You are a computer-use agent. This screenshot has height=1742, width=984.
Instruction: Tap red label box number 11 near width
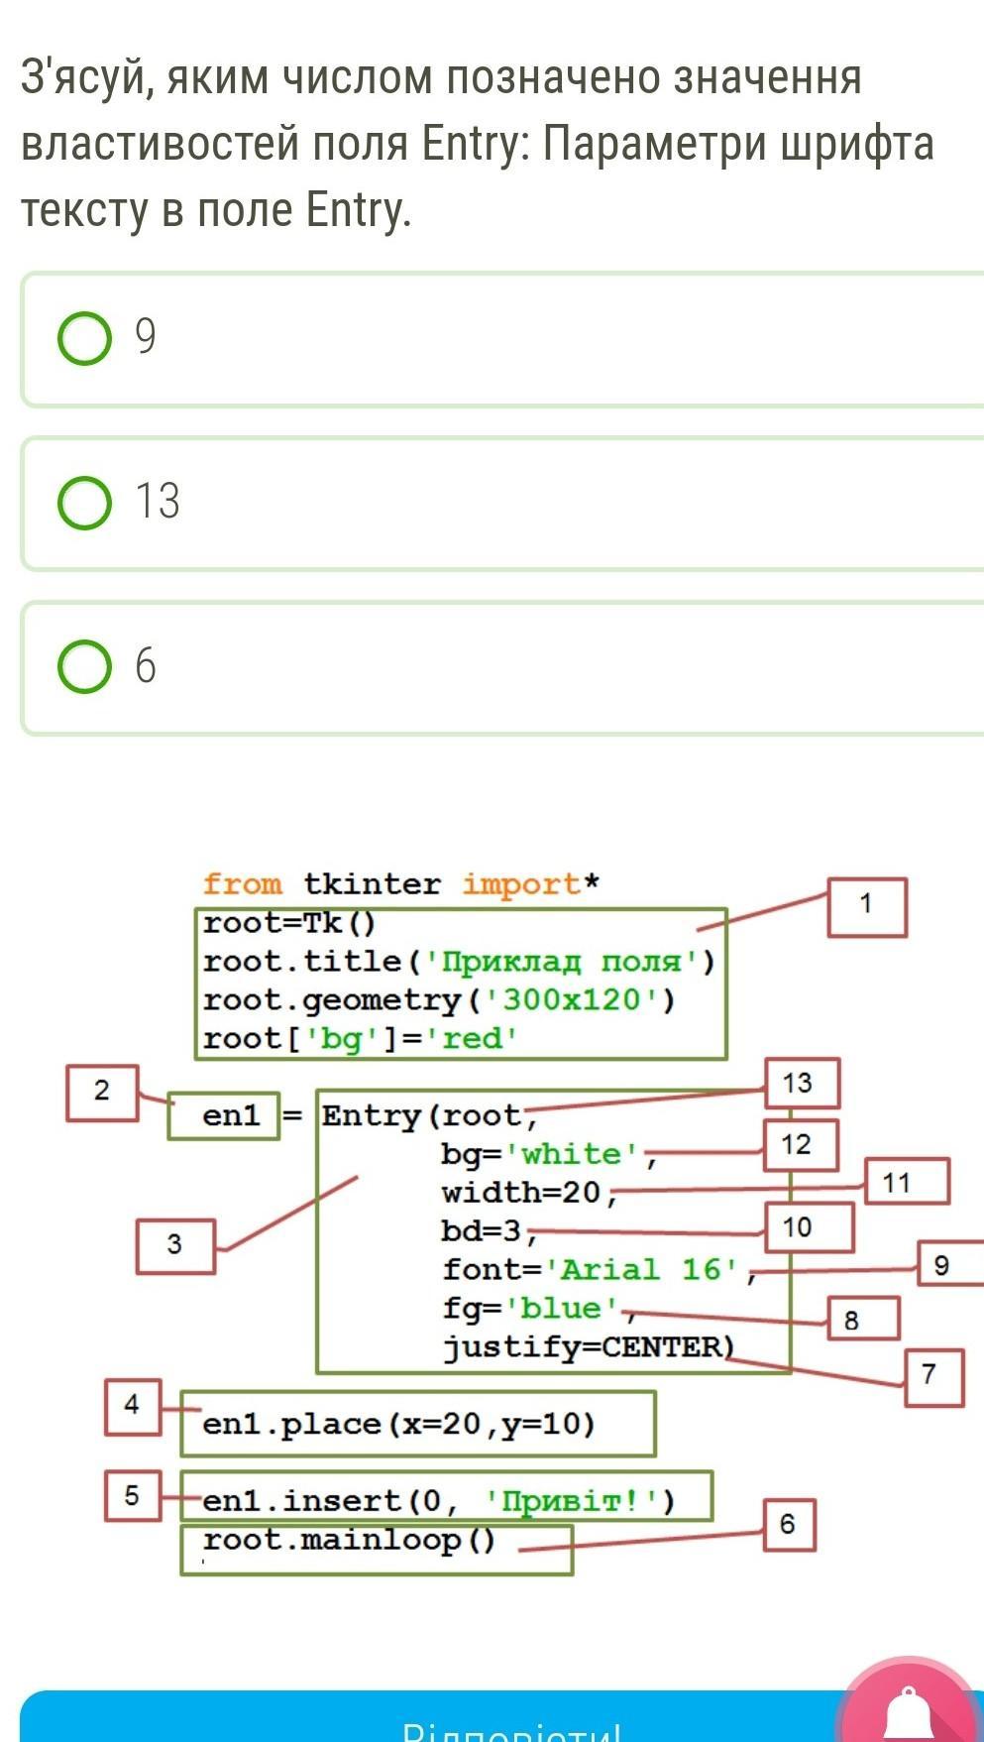(907, 1183)
